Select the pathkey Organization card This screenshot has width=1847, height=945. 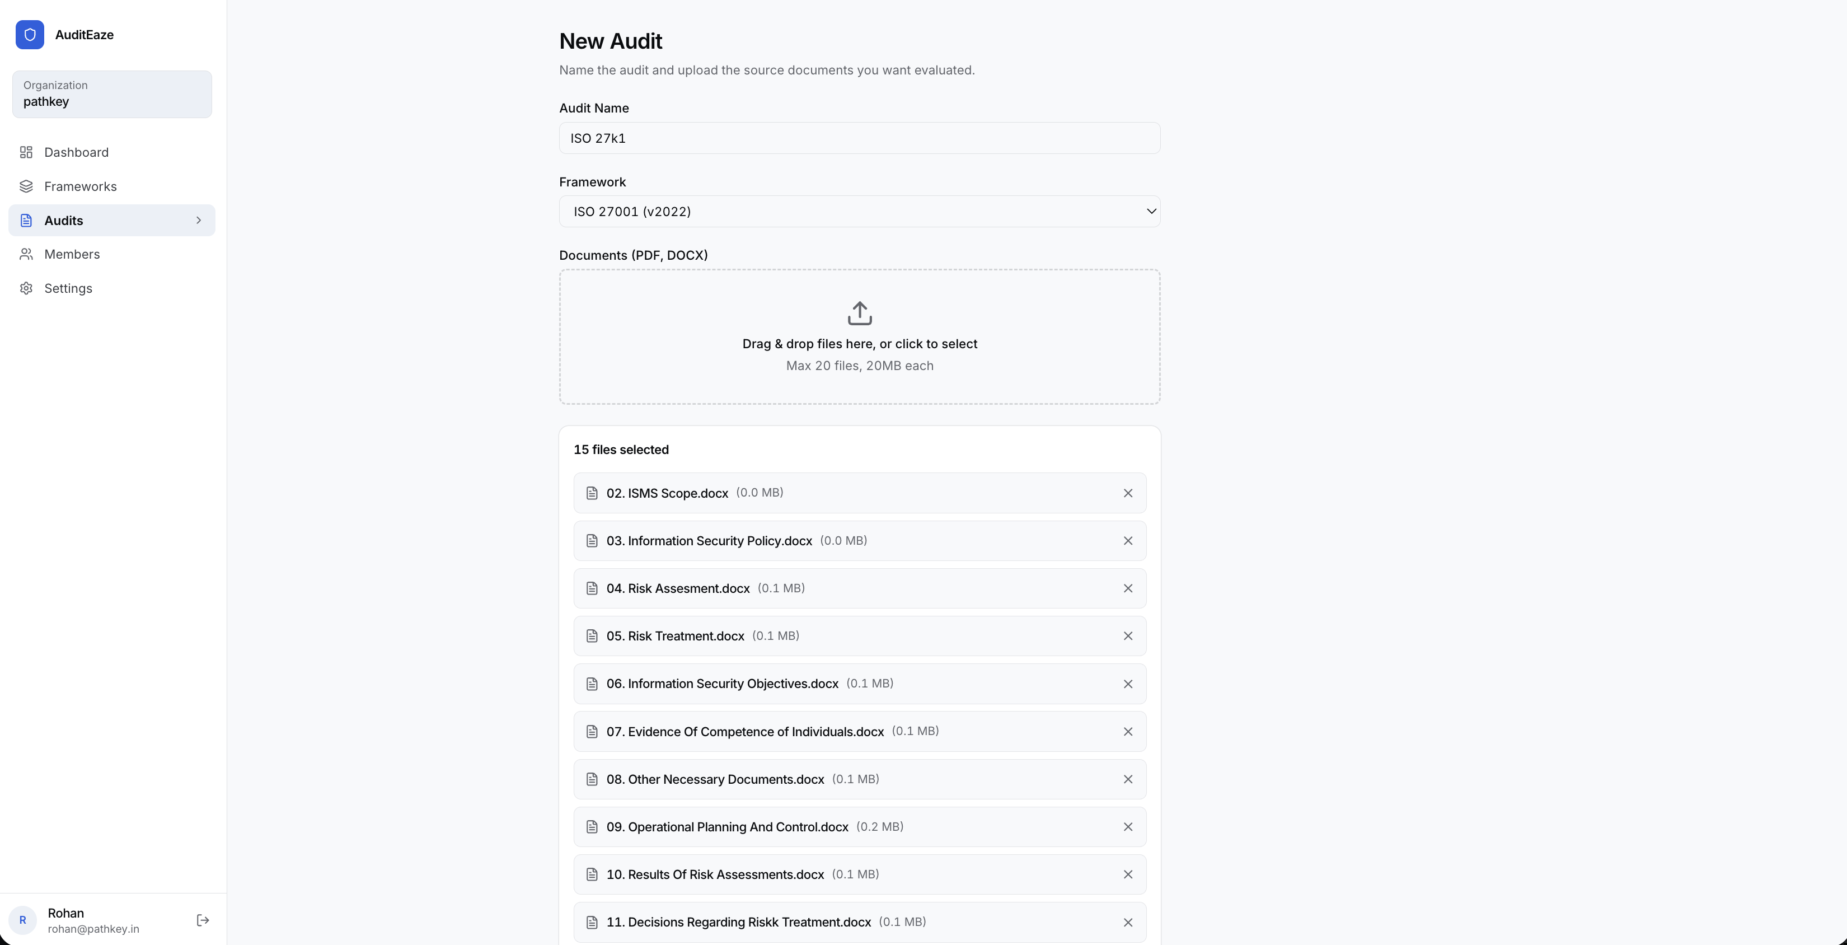click(x=111, y=94)
